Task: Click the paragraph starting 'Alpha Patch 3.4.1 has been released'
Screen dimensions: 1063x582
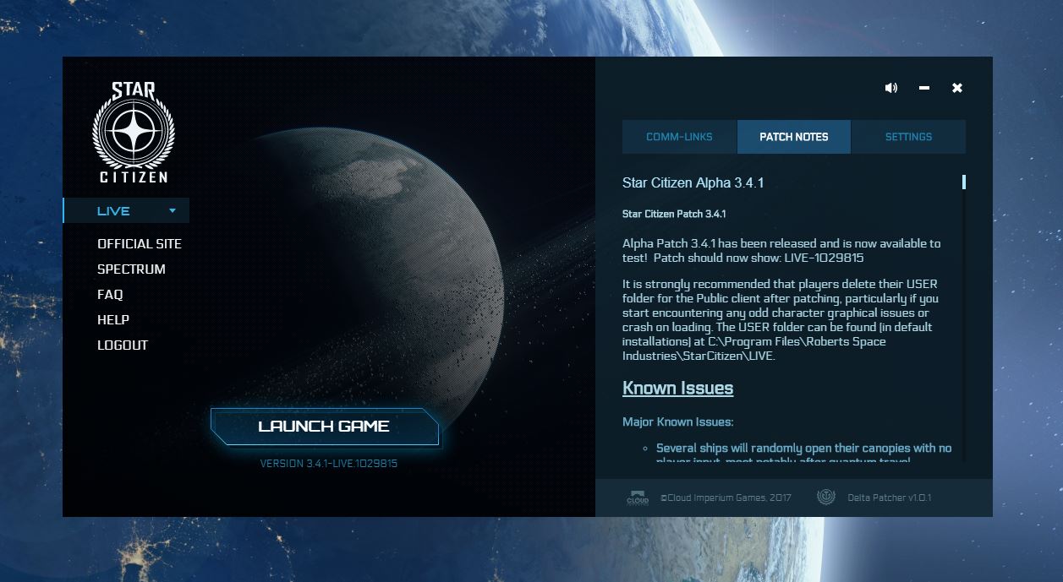Action: [x=781, y=250]
